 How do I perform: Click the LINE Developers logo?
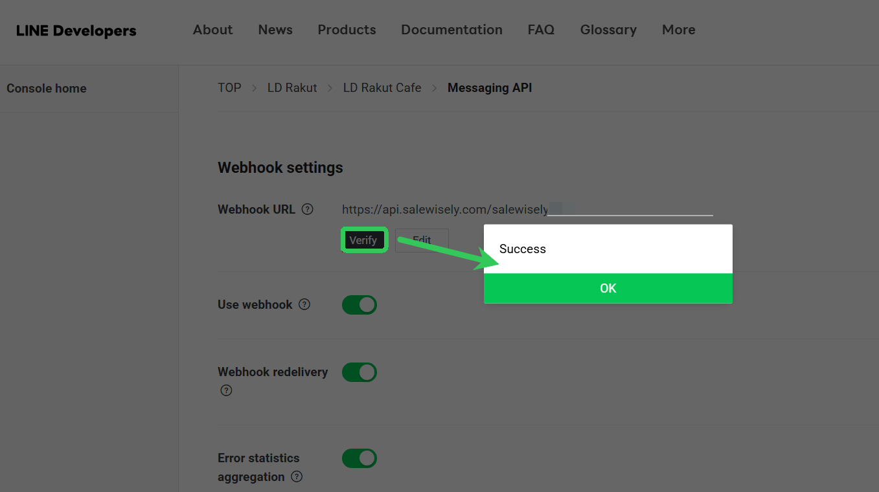[x=76, y=30]
